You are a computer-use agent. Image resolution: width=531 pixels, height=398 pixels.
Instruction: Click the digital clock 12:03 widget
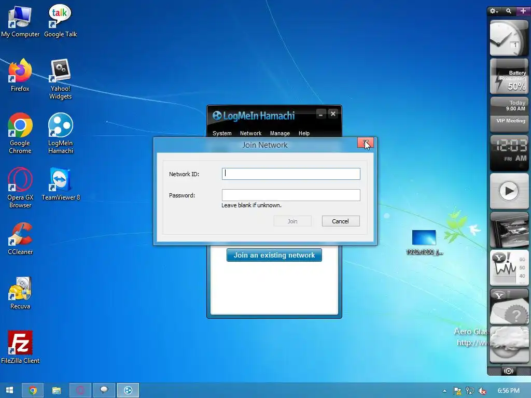tap(509, 153)
